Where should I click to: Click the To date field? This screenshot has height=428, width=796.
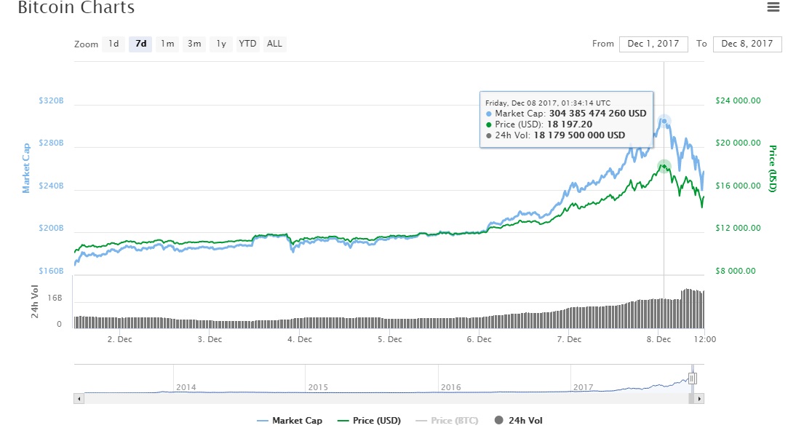click(747, 44)
